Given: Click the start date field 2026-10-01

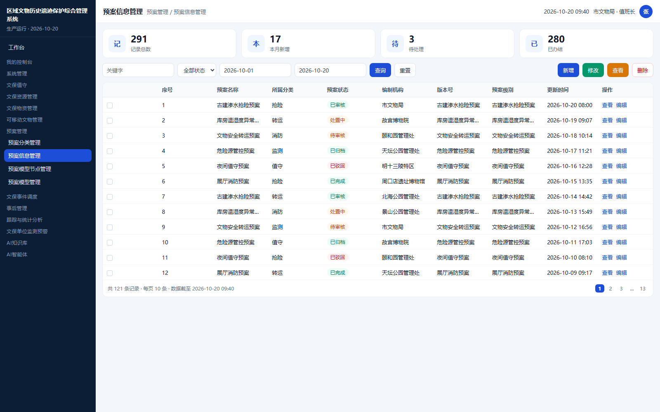Looking at the screenshot, I should tap(255, 70).
